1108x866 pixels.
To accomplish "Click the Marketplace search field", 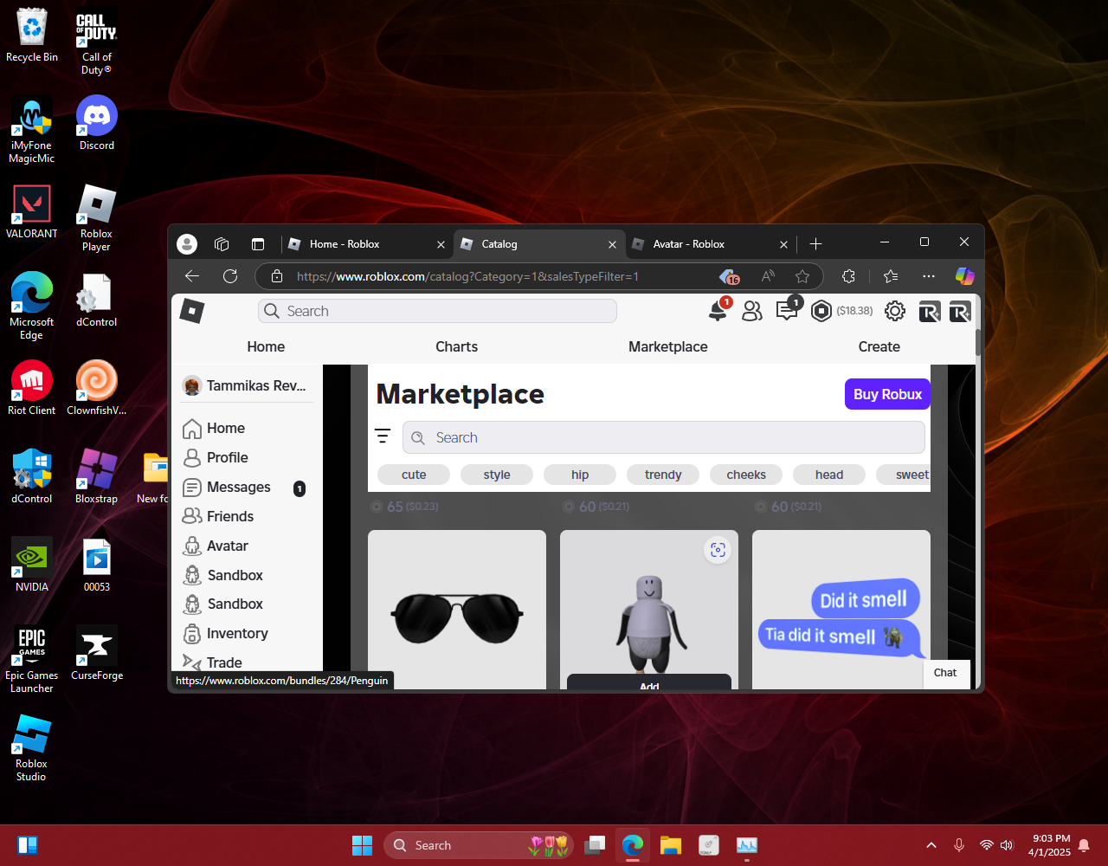I will tap(663, 437).
